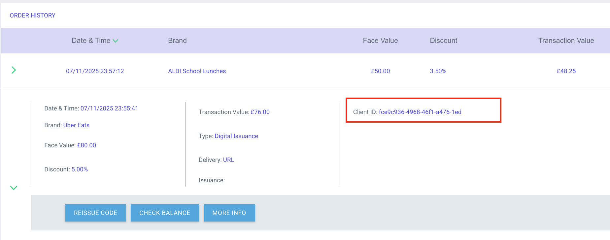The height and width of the screenshot is (240, 610).
Task: Click the £48.25 transaction value
Action: [566, 71]
